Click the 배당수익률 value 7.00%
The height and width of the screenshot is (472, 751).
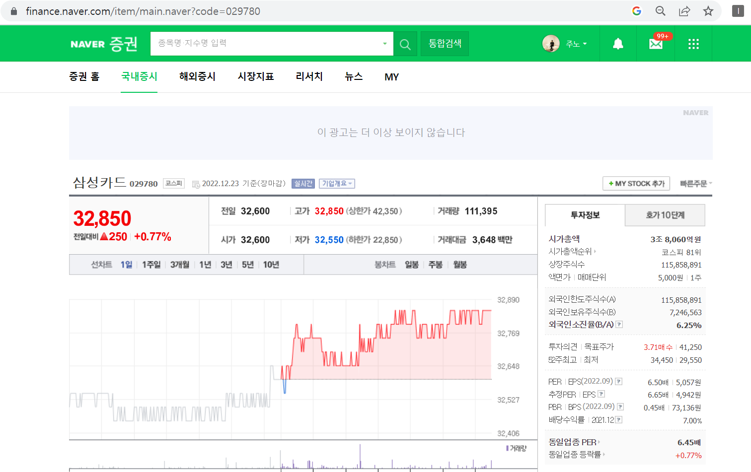[692, 421]
